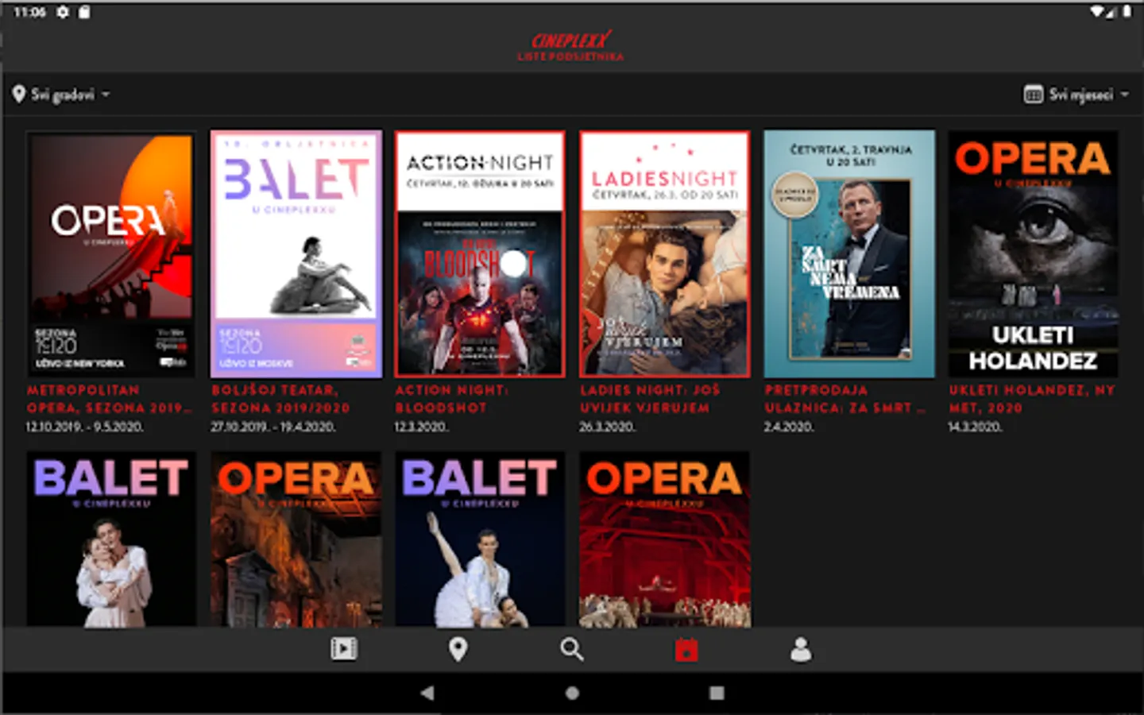The width and height of the screenshot is (1144, 715).
Task: Click date text 2.4.2020.
Action: pyautogui.click(x=787, y=427)
